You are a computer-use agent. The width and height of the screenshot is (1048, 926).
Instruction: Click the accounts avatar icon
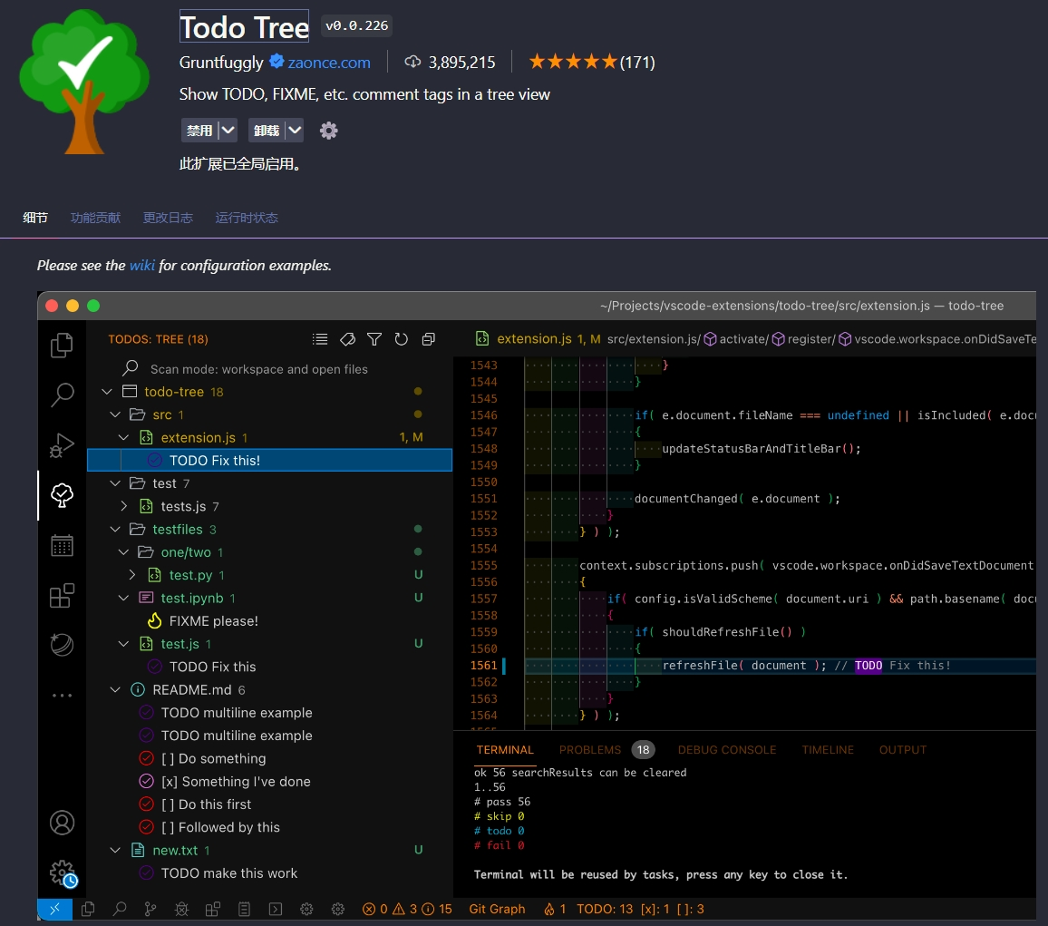[x=62, y=823]
